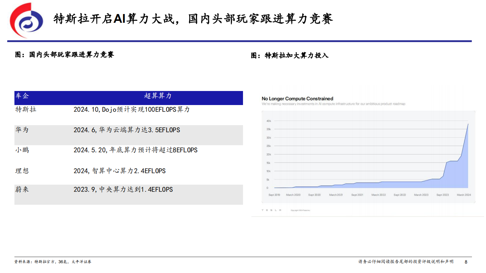Screen dimensions: 486x273
Task: Select the '特斯拉' table cell
Action: click(26, 110)
